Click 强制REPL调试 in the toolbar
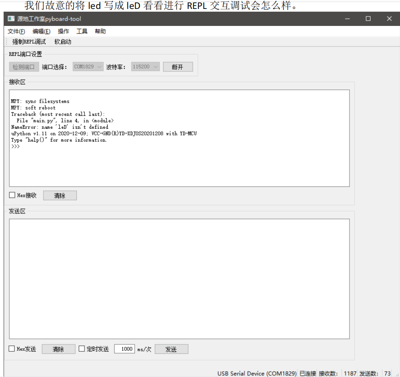400x377 pixels. click(x=29, y=42)
